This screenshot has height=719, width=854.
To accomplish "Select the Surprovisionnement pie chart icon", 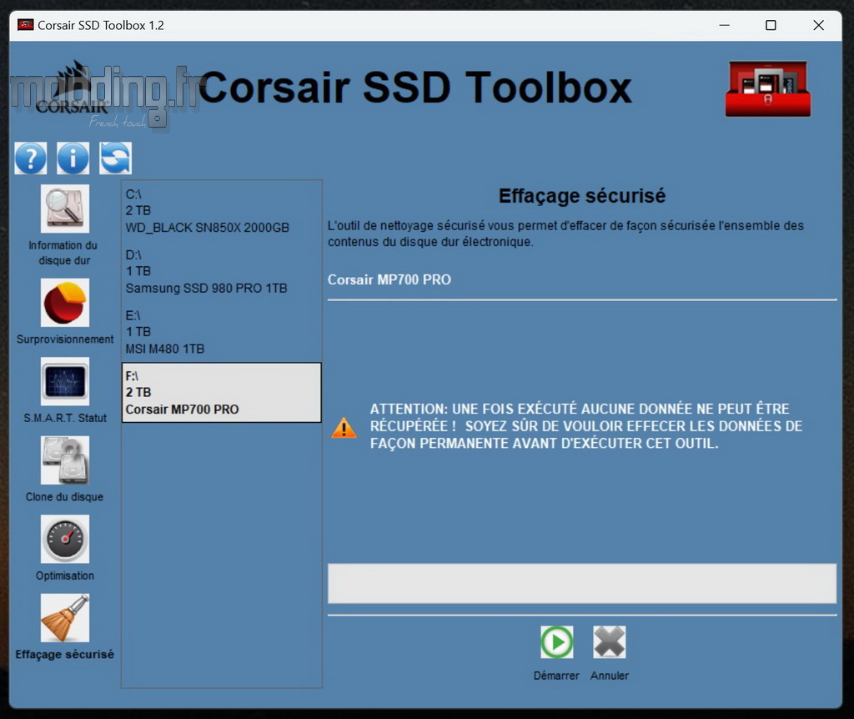I will pyautogui.click(x=65, y=303).
